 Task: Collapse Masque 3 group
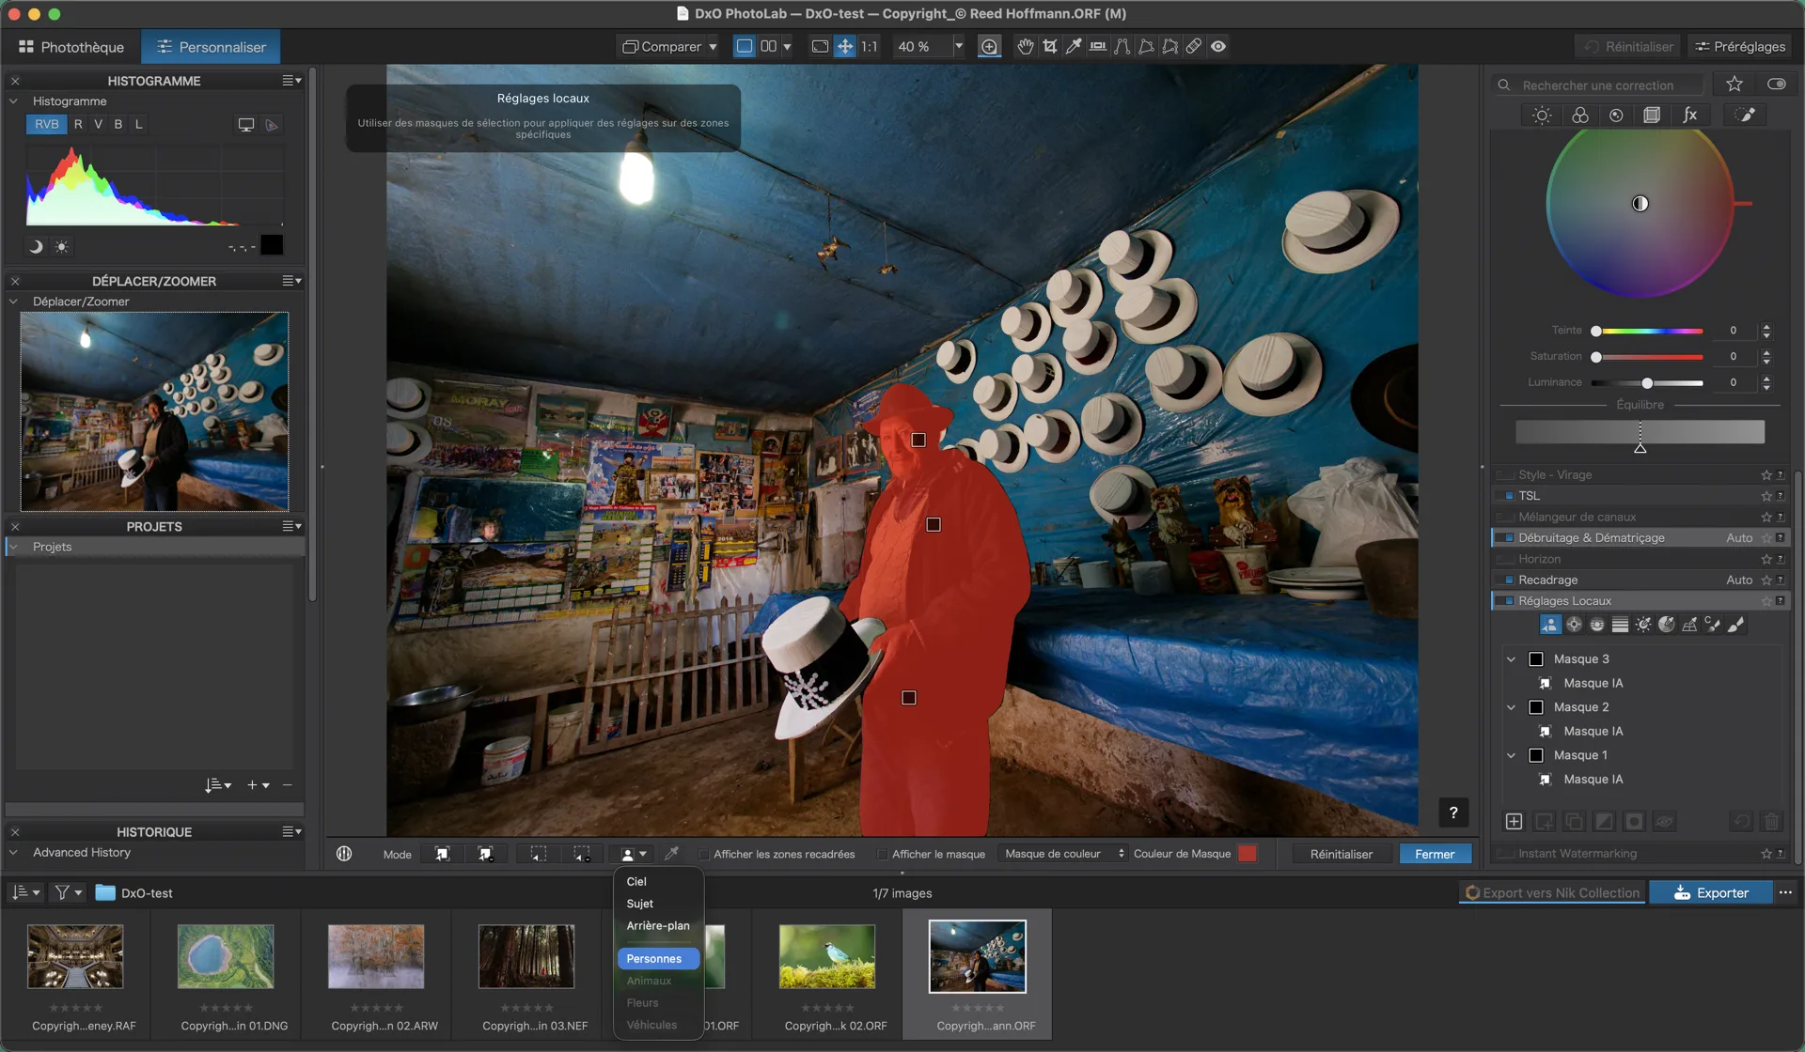click(x=1511, y=659)
